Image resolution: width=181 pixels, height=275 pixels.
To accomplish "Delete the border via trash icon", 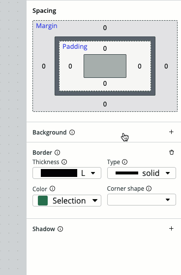I will (172, 152).
